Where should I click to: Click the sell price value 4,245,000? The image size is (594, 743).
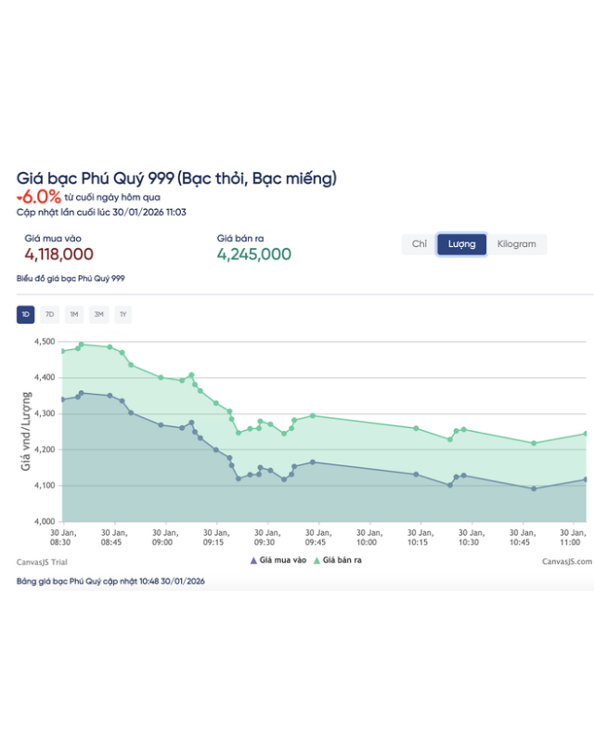254,254
